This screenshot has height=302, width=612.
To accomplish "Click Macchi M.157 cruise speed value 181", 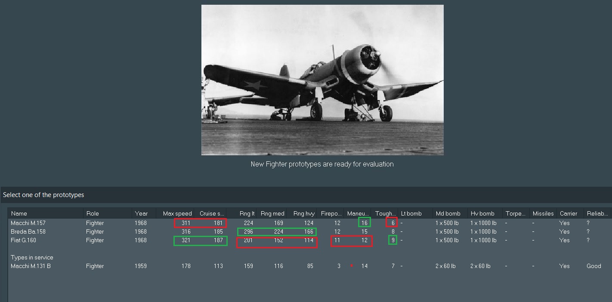I will [218, 223].
